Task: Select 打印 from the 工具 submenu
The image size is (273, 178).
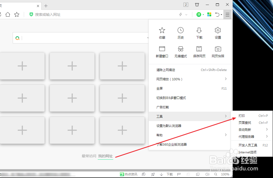Action: click(241, 116)
